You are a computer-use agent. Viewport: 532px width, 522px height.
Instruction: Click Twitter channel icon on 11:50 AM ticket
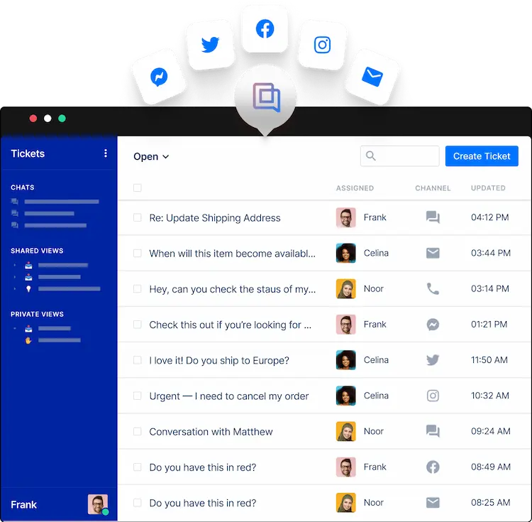[x=433, y=360]
